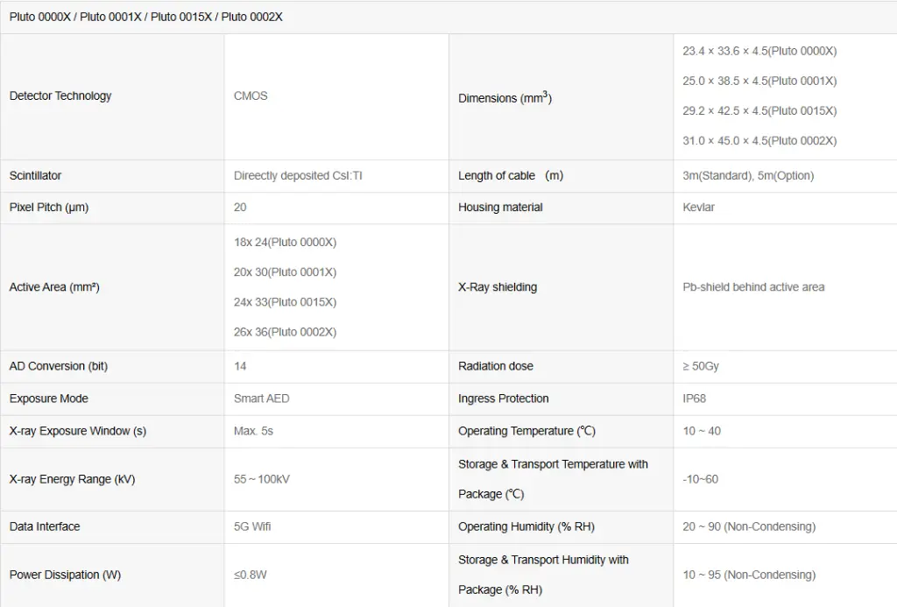Click the Power Dissipation (W) label

pyautogui.click(x=65, y=575)
